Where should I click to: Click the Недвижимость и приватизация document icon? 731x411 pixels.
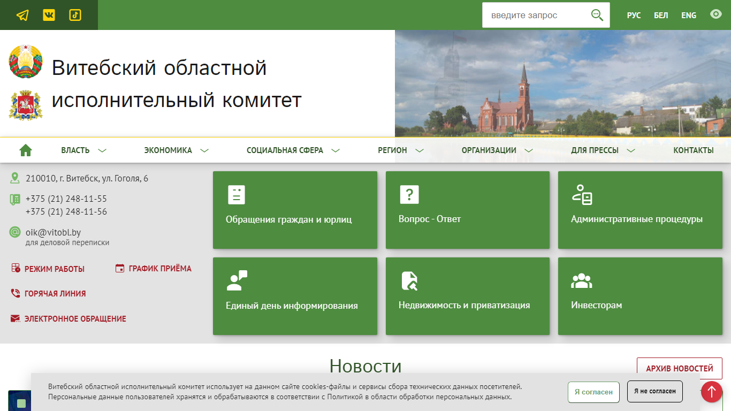point(409,281)
